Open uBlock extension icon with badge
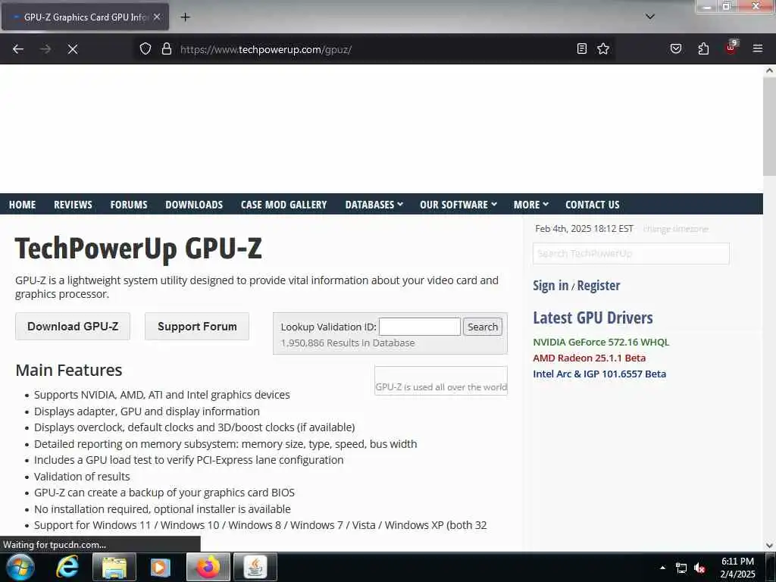This screenshot has height=582, width=776. (731, 48)
